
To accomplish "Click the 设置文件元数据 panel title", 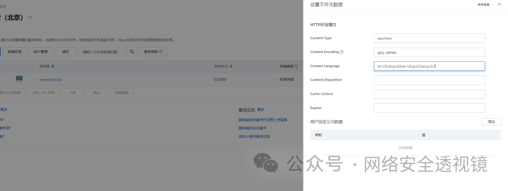I will [x=327, y=5].
